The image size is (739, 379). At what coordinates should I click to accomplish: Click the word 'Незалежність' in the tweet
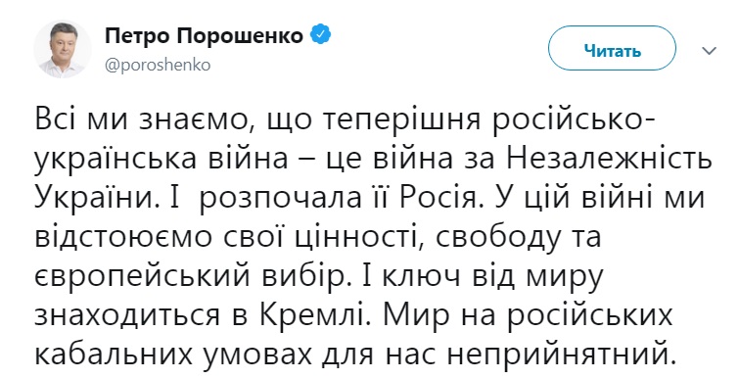(609, 159)
